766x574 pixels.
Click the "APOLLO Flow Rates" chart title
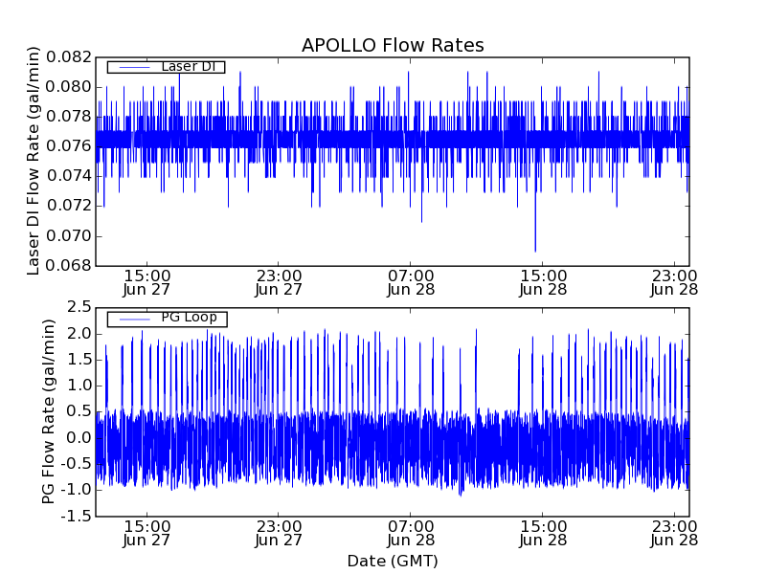[393, 45]
